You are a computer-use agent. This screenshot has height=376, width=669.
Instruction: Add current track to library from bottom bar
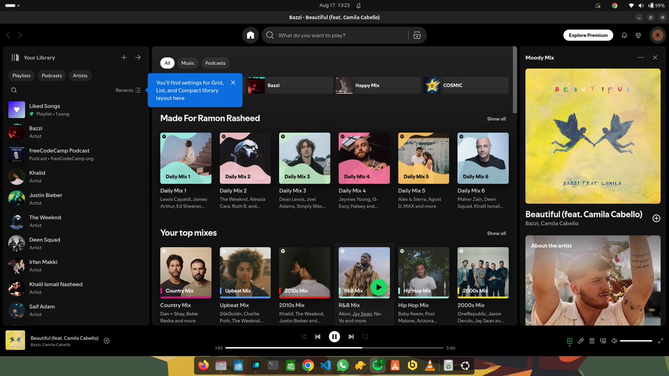[x=106, y=341]
